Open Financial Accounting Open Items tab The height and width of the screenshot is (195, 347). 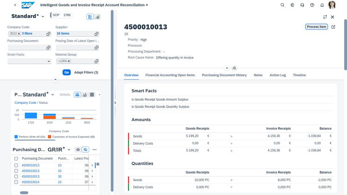click(170, 75)
